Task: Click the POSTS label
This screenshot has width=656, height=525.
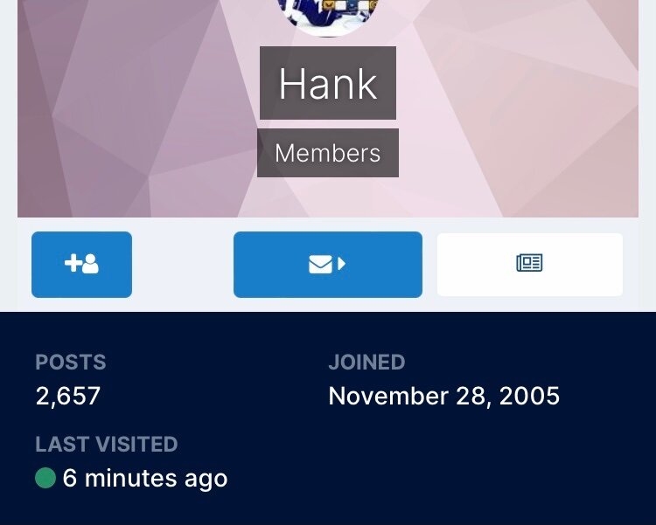Action: pyautogui.click(x=71, y=362)
